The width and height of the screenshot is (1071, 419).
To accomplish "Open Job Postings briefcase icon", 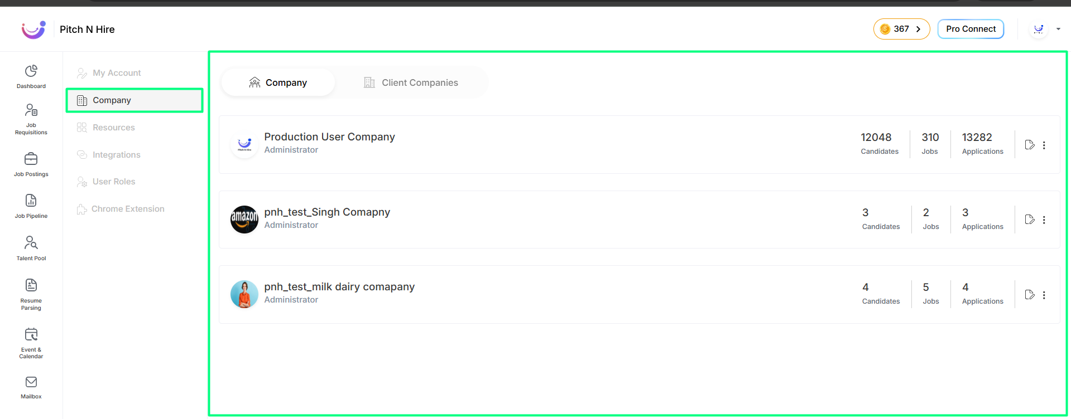I will (31, 159).
